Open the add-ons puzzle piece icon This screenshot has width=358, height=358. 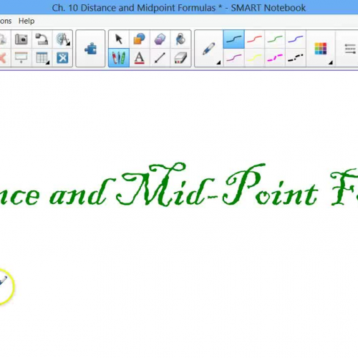click(x=91, y=49)
